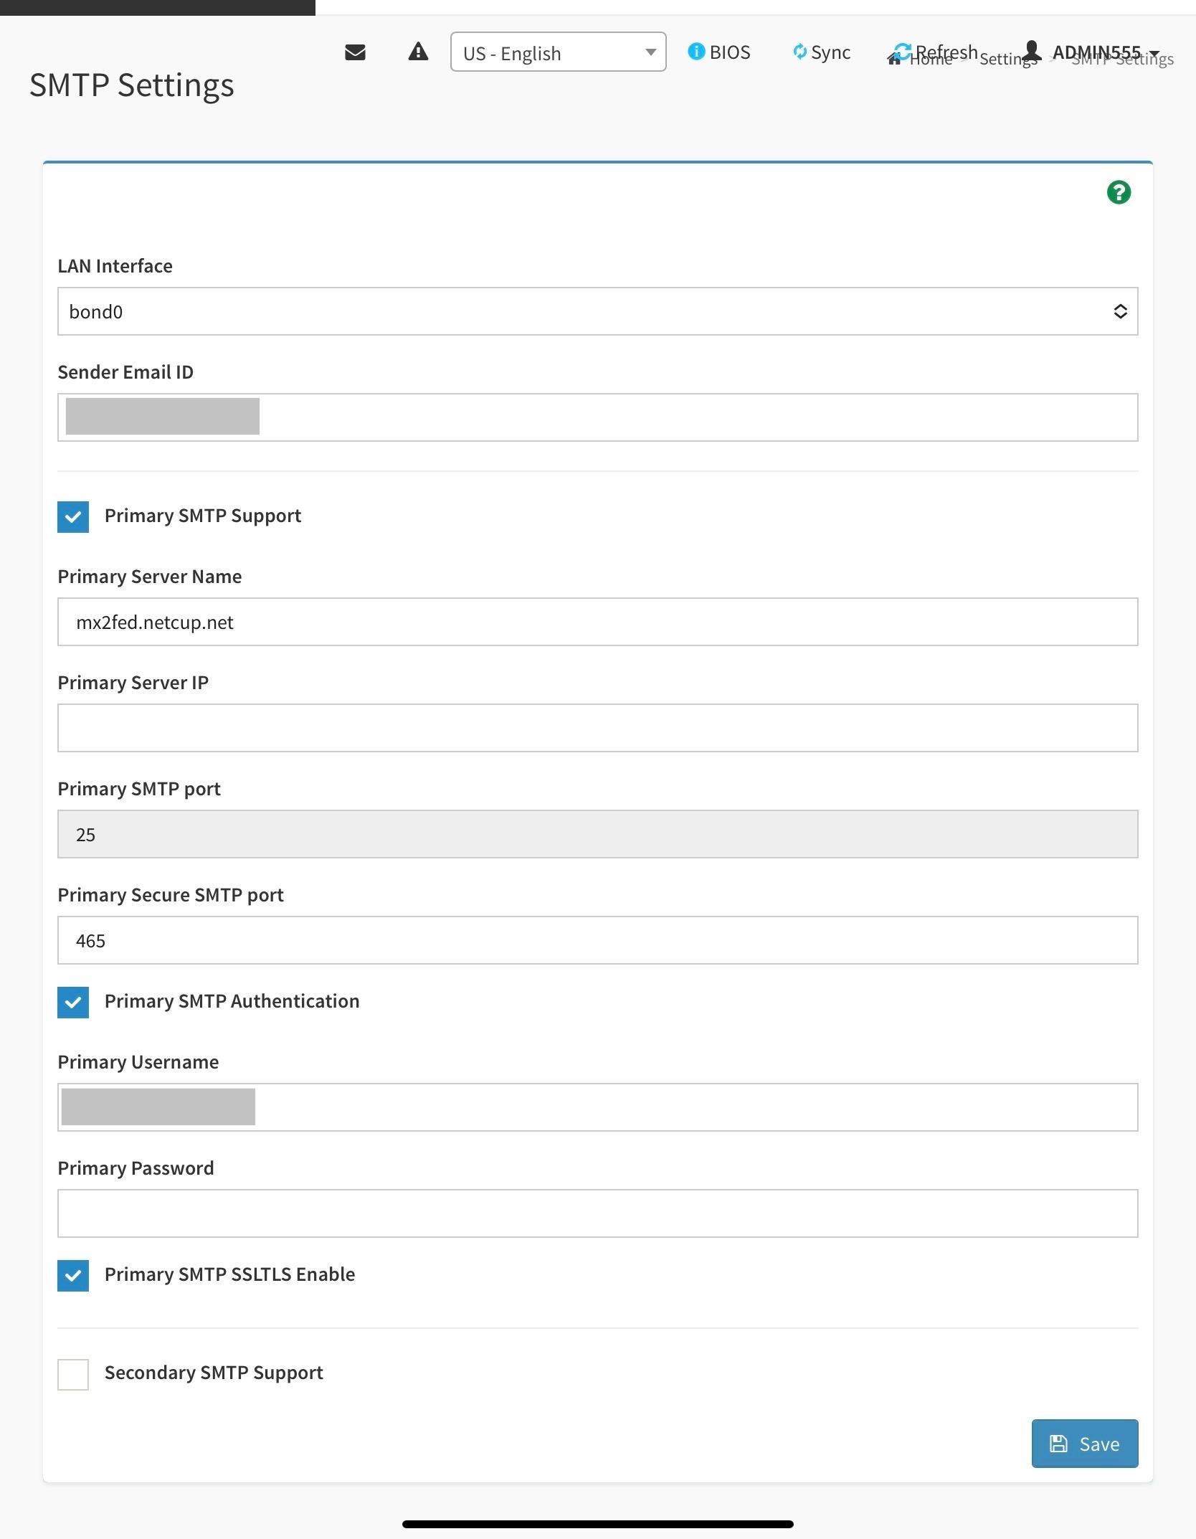Viewport: 1196px width, 1539px height.
Task: Open the LAN Interface bond0 dropdown
Action: click(x=597, y=311)
